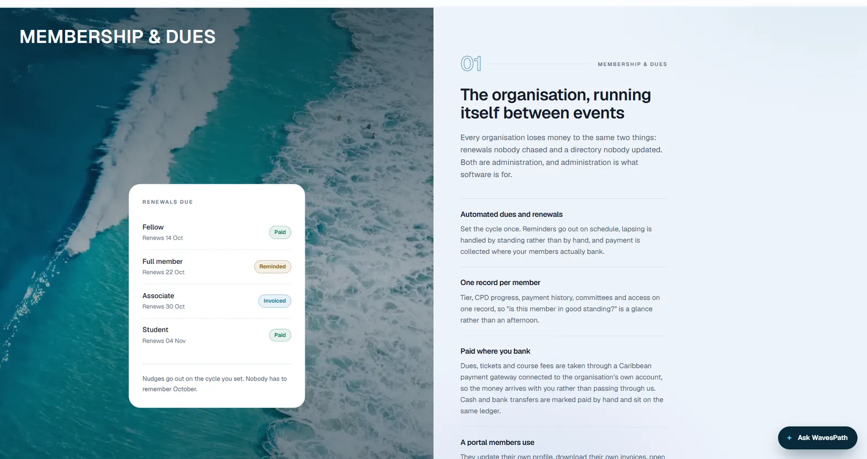Select the Full member row title
The width and height of the screenshot is (867, 459).
pyautogui.click(x=163, y=261)
